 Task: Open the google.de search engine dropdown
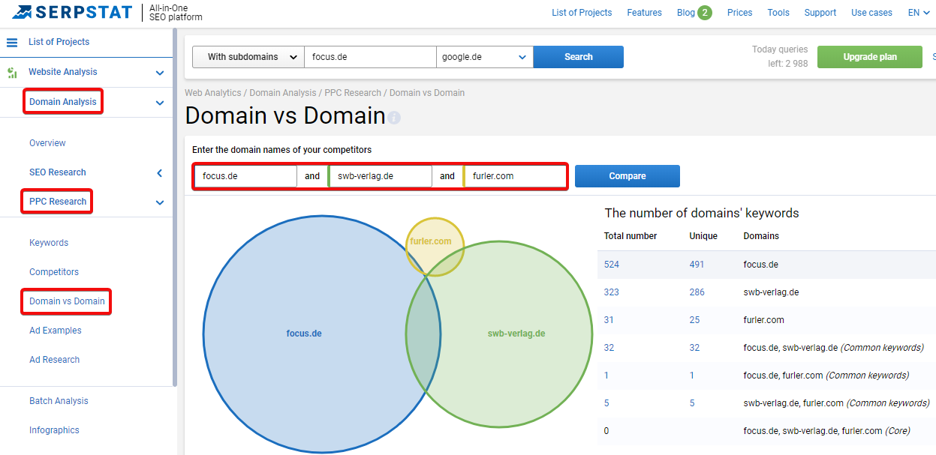coord(485,57)
